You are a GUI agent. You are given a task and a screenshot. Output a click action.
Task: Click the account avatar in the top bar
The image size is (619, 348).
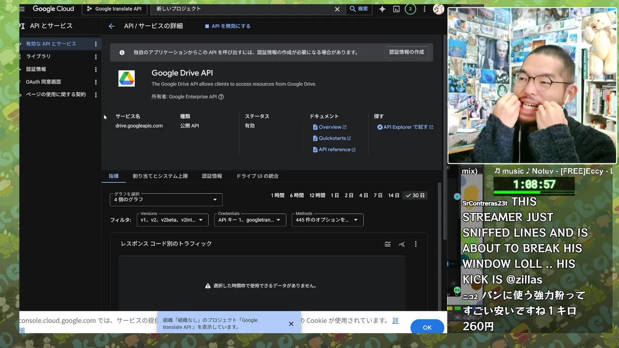pyautogui.click(x=439, y=9)
